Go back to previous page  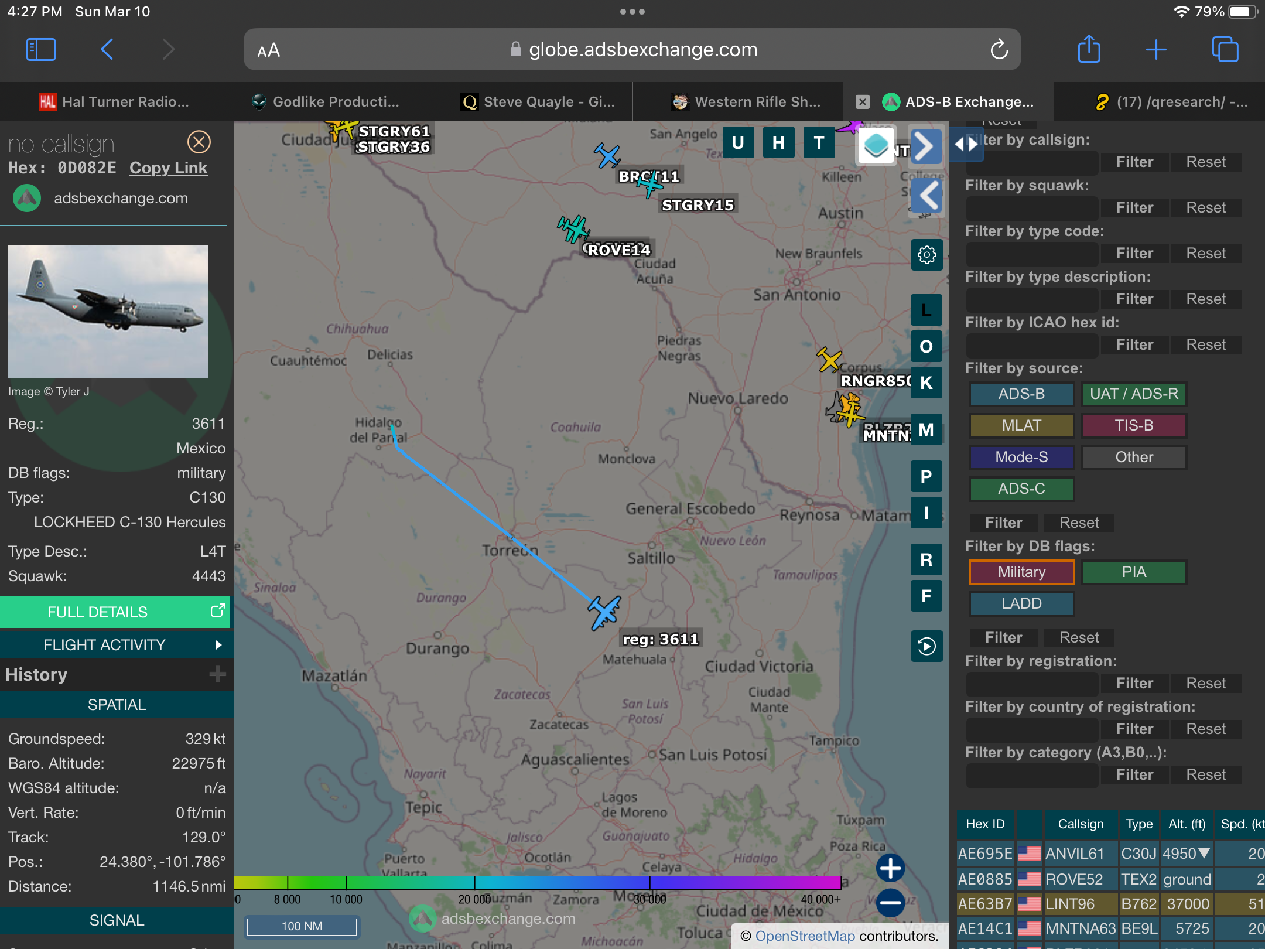point(107,50)
